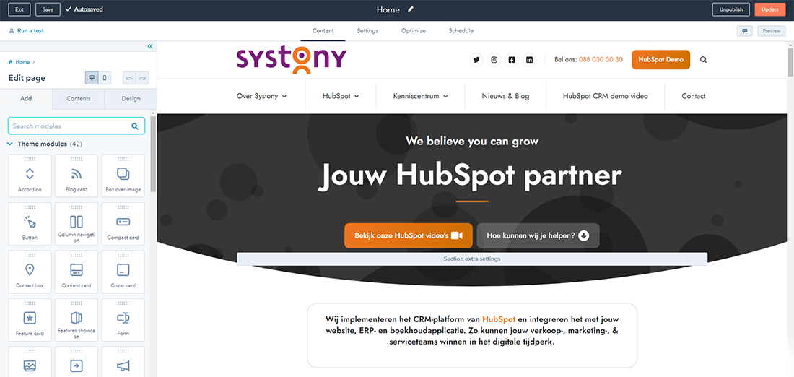Click the Save button
794x377 pixels.
click(48, 9)
